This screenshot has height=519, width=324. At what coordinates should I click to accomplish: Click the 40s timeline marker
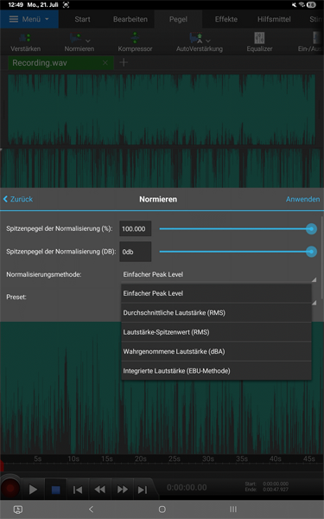(x=275, y=458)
